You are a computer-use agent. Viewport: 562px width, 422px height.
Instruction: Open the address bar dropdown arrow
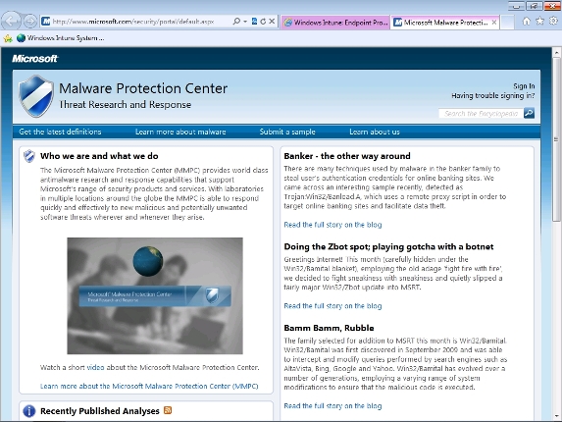coord(245,22)
